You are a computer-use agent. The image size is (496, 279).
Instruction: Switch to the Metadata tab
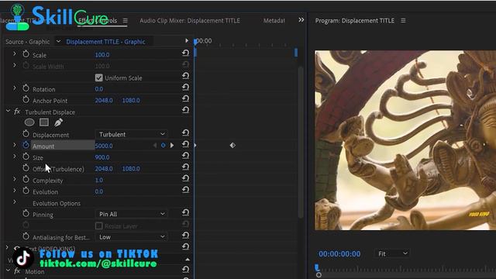274,21
